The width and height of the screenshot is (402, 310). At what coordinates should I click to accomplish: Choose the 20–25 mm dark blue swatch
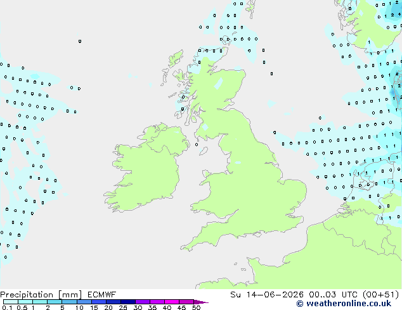[x=113, y=302]
